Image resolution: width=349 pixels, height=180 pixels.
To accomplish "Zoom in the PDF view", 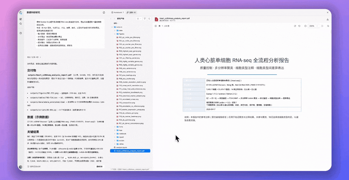I will pyautogui.click(x=322, y=26).
